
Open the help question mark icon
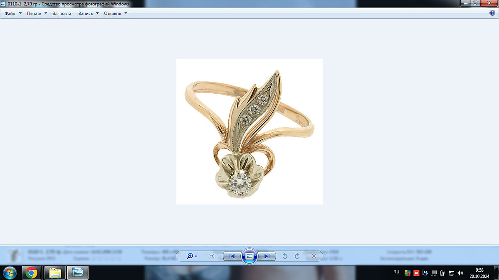coord(492,13)
